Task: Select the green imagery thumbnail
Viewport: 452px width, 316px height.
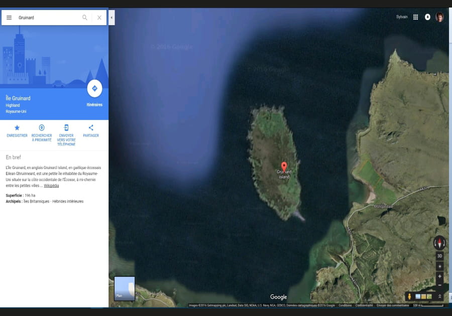Action: point(429,296)
